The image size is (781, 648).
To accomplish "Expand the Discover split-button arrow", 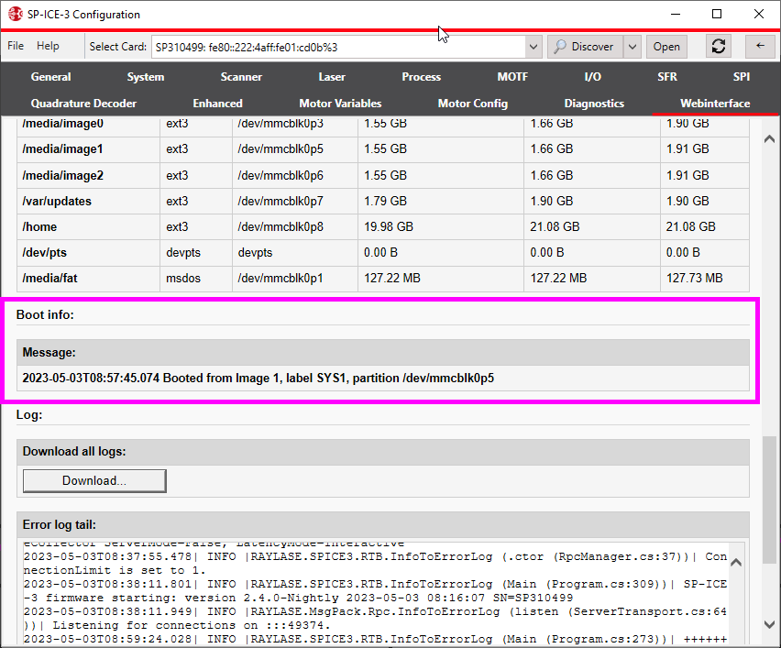I will [632, 47].
